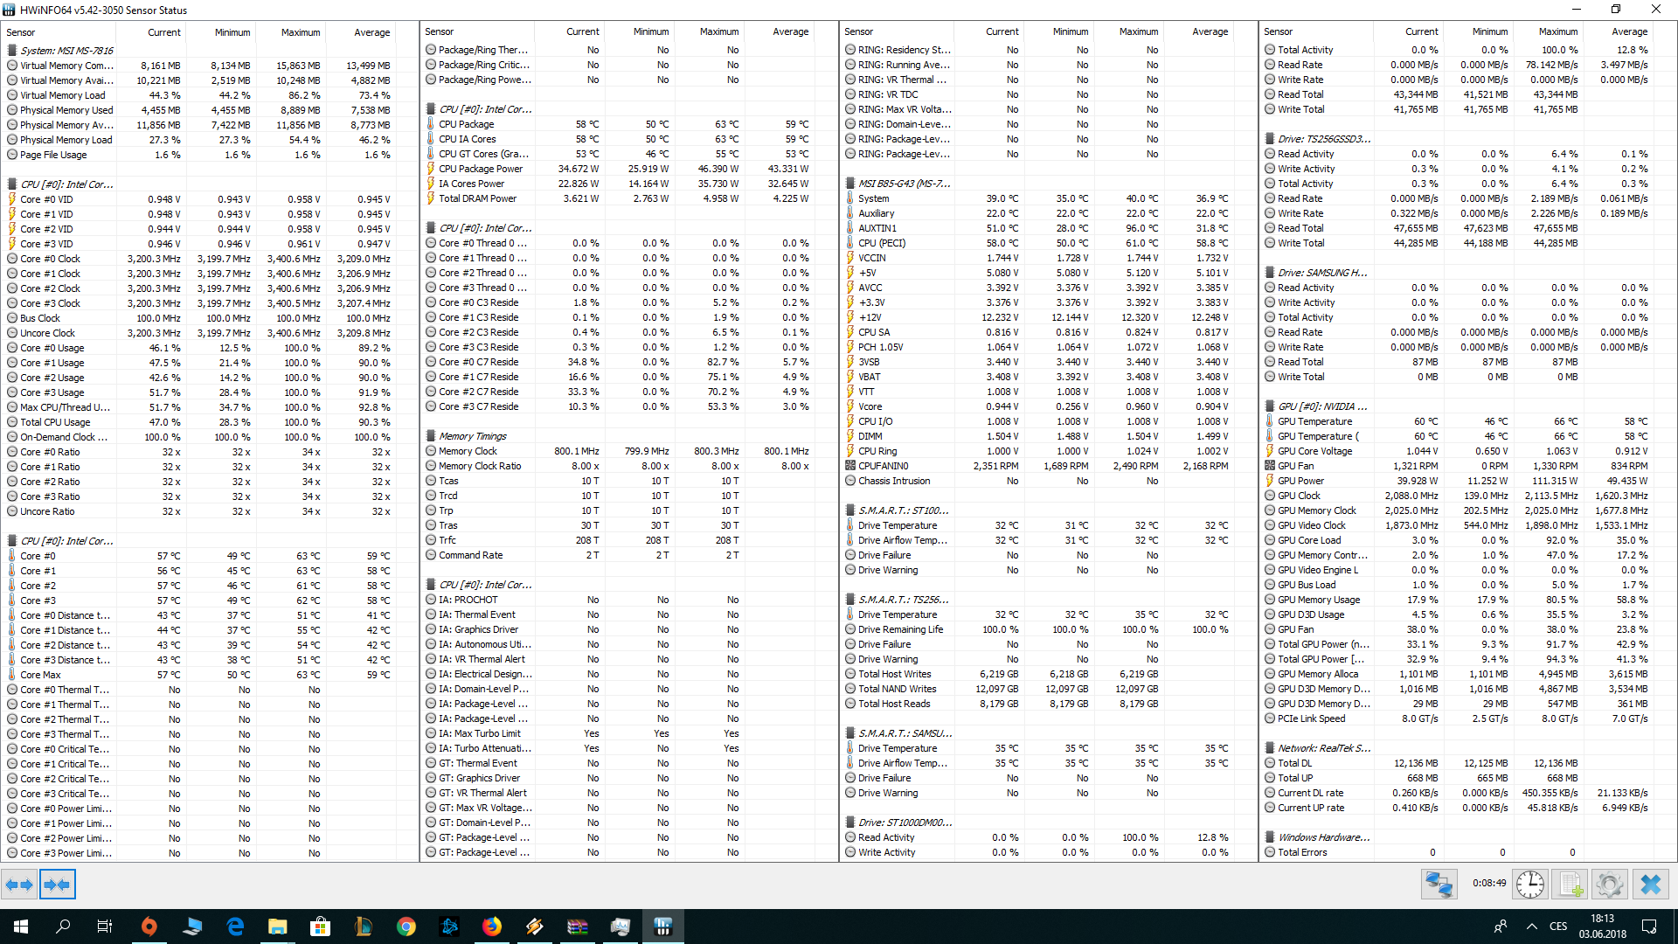Launch Google Chrome from the taskbar
Viewport: 1678px width, 944px height.
(406, 927)
